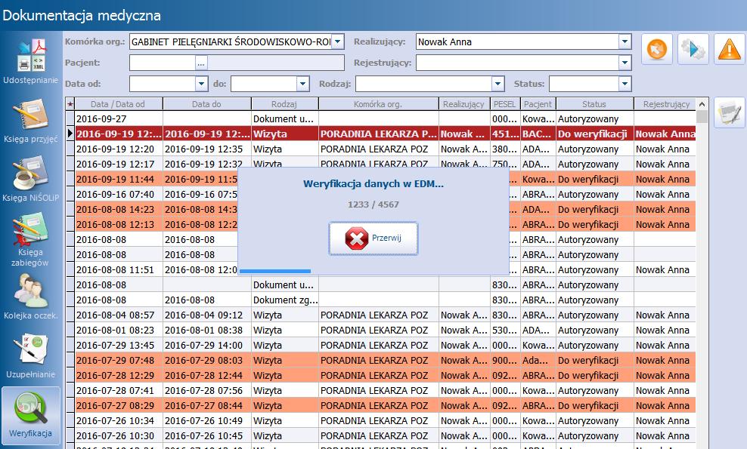Image resolution: width=747 pixels, height=449 pixels.
Task: Open Księga zabiegów in sidebar
Action: pos(31,239)
